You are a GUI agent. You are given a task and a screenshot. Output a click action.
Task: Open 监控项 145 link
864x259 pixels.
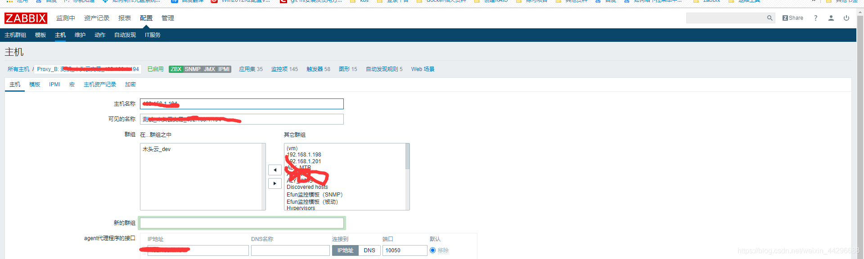(x=284, y=69)
